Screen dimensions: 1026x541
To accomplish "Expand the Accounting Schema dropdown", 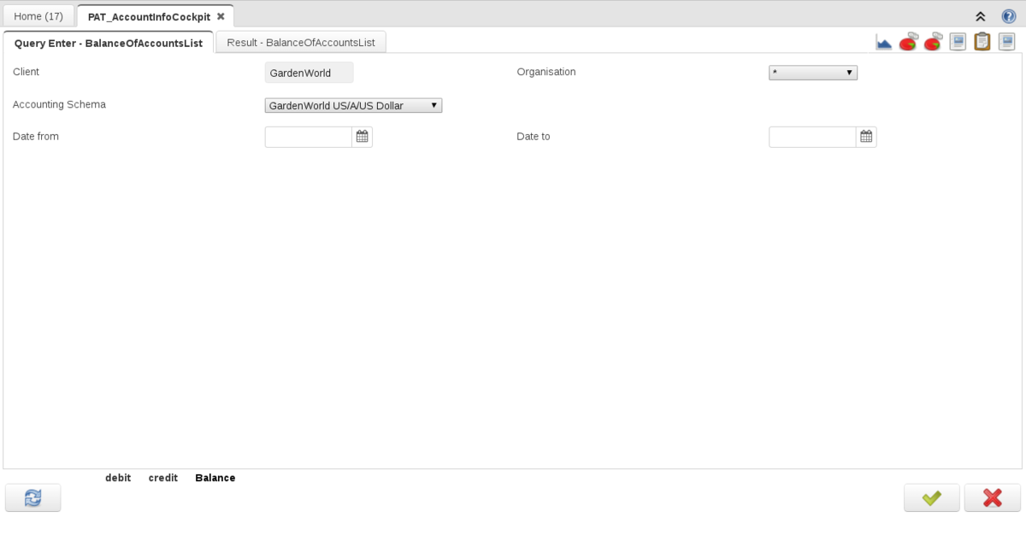I will tap(353, 106).
